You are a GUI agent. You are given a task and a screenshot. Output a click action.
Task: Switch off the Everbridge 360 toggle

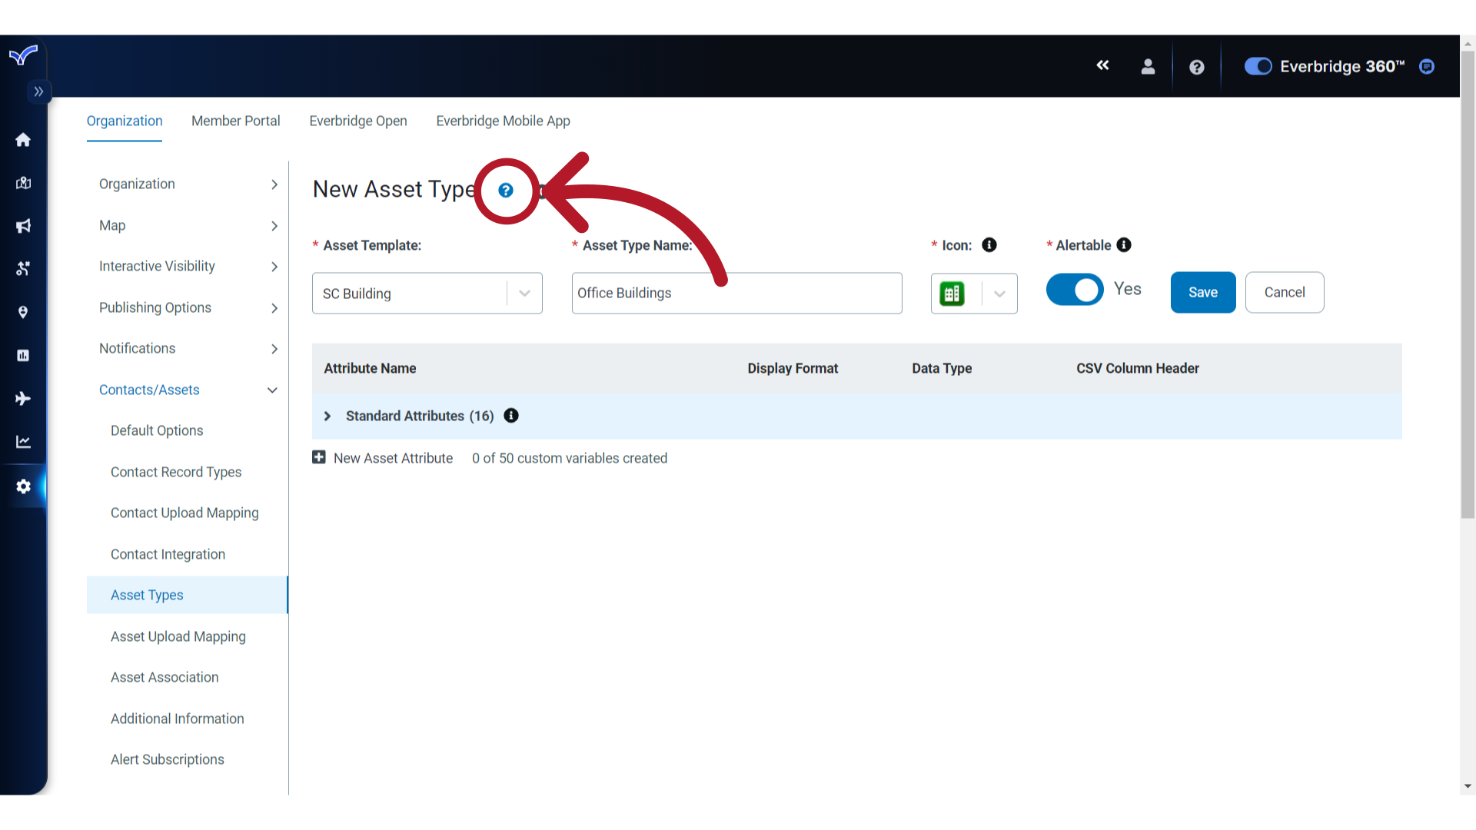1258,67
